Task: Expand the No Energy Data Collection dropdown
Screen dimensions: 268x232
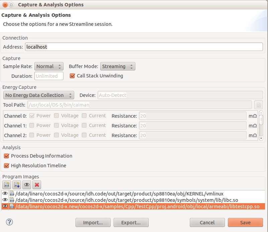Action: click(x=38, y=95)
